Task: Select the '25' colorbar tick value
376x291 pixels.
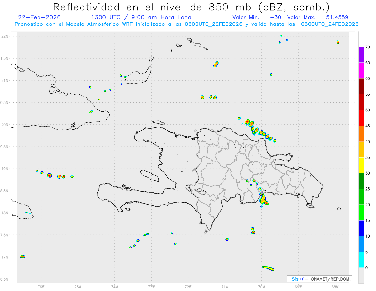Action: [368, 189]
